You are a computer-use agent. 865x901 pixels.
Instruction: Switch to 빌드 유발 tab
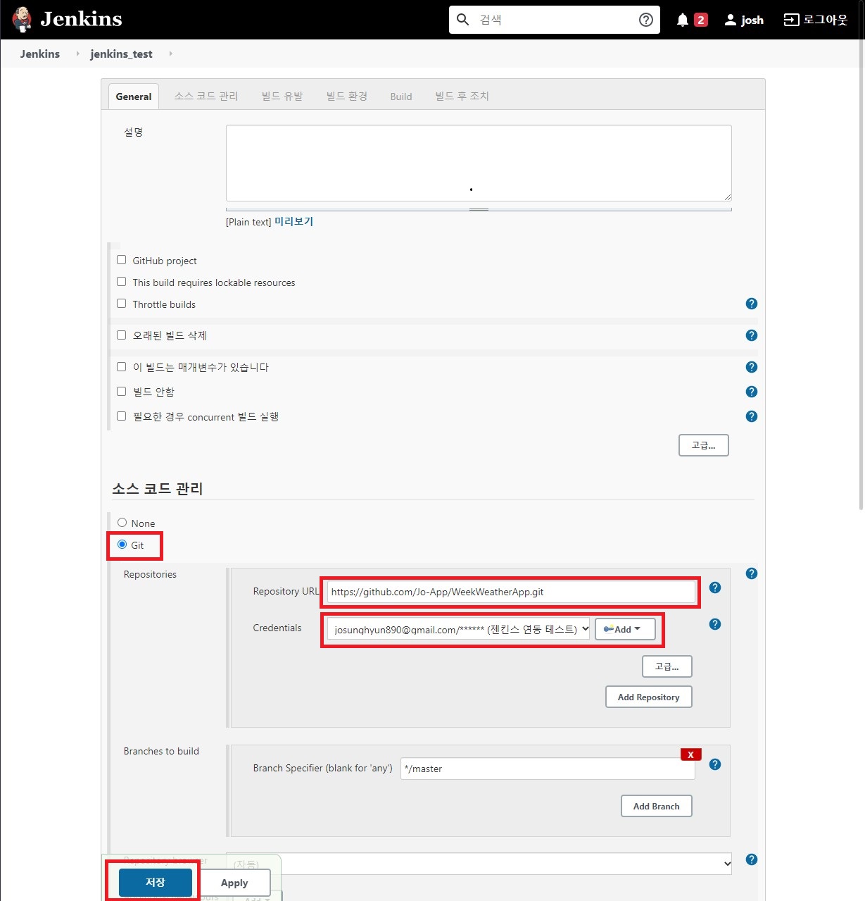tap(282, 97)
